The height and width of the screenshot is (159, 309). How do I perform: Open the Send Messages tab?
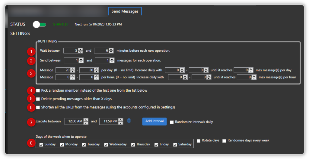(x=125, y=11)
